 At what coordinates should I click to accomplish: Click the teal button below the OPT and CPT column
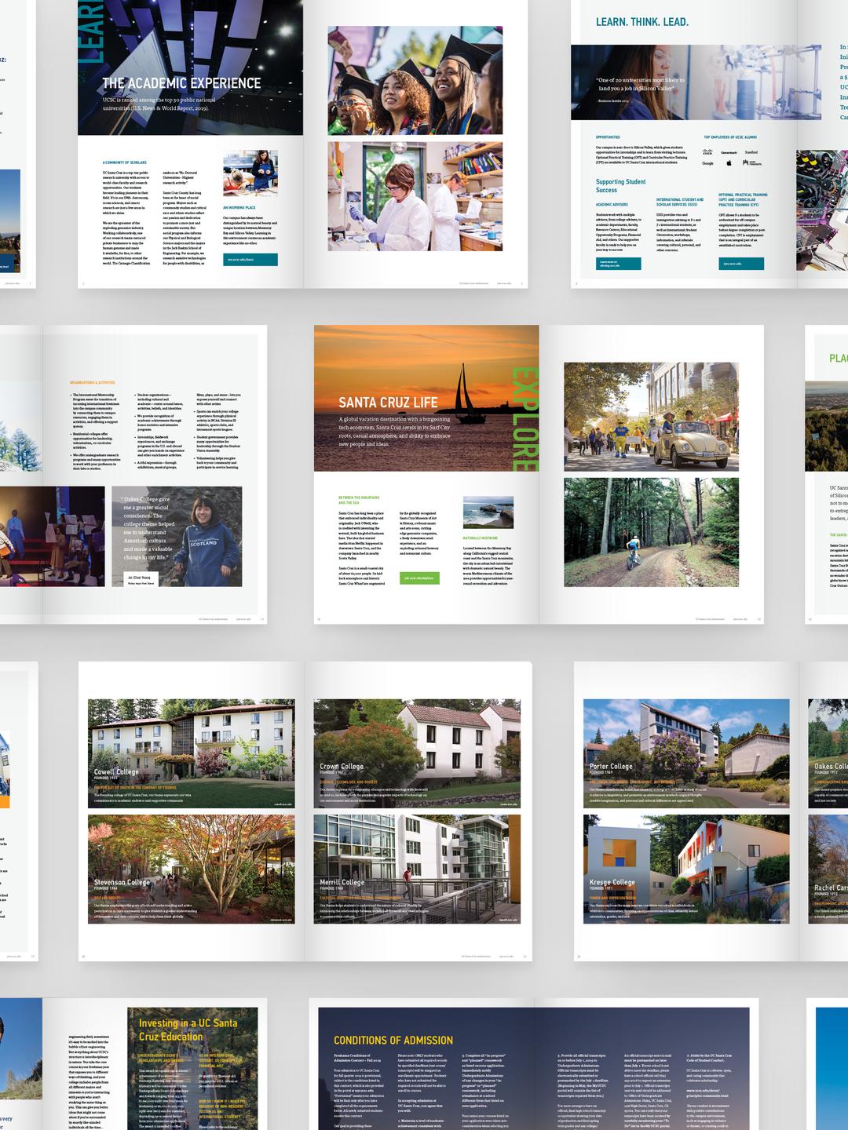pyautogui.click(x=741, y=264)
